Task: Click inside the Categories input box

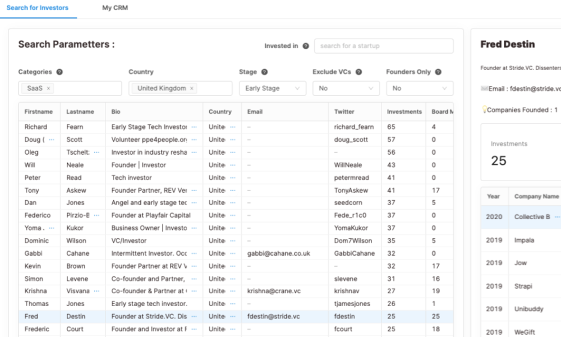Action: click(70, 89)
